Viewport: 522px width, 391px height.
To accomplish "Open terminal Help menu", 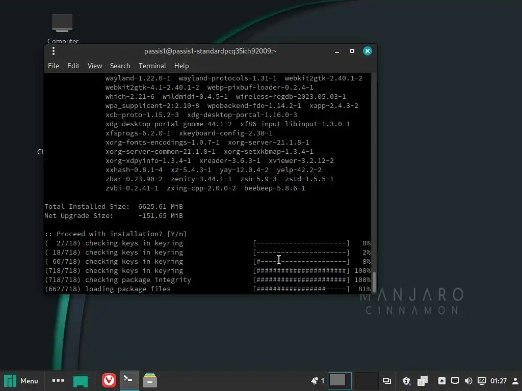I will 181,66.
